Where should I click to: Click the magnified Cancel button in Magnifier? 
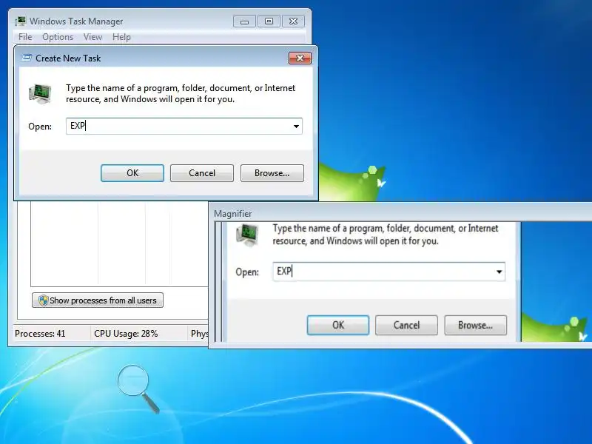[406, 325]
